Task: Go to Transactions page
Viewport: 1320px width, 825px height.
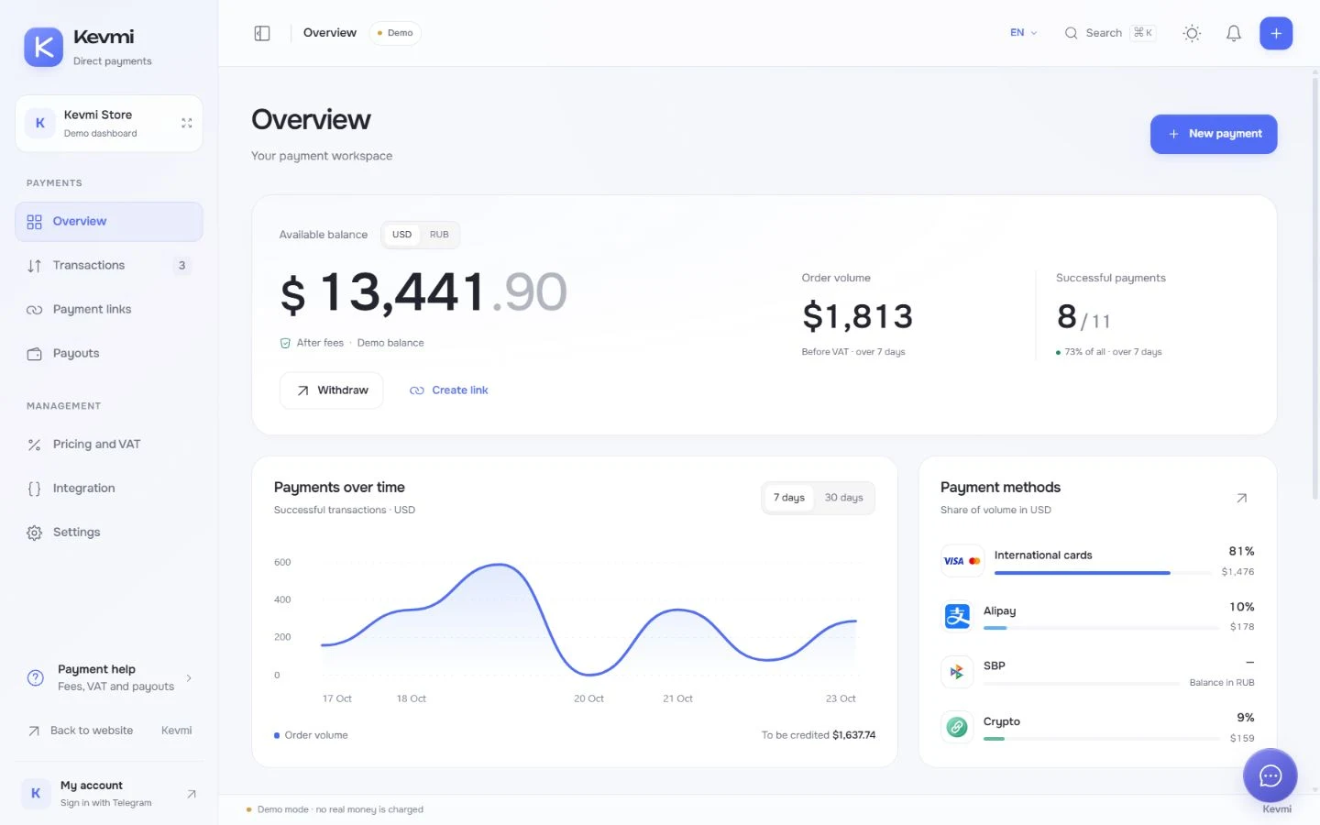Action: click(109, 266)
